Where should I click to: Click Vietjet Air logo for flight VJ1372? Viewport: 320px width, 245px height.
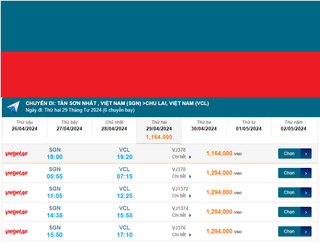point(17,193)
